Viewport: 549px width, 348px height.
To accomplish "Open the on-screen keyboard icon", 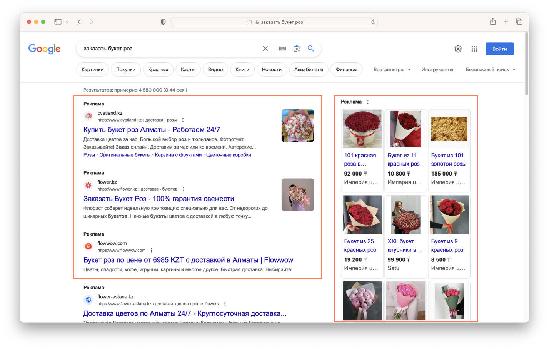I will [x=282, y=49].
